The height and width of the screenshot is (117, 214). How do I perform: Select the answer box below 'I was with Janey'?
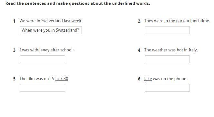pyautogui.click(x=43, y=59)
